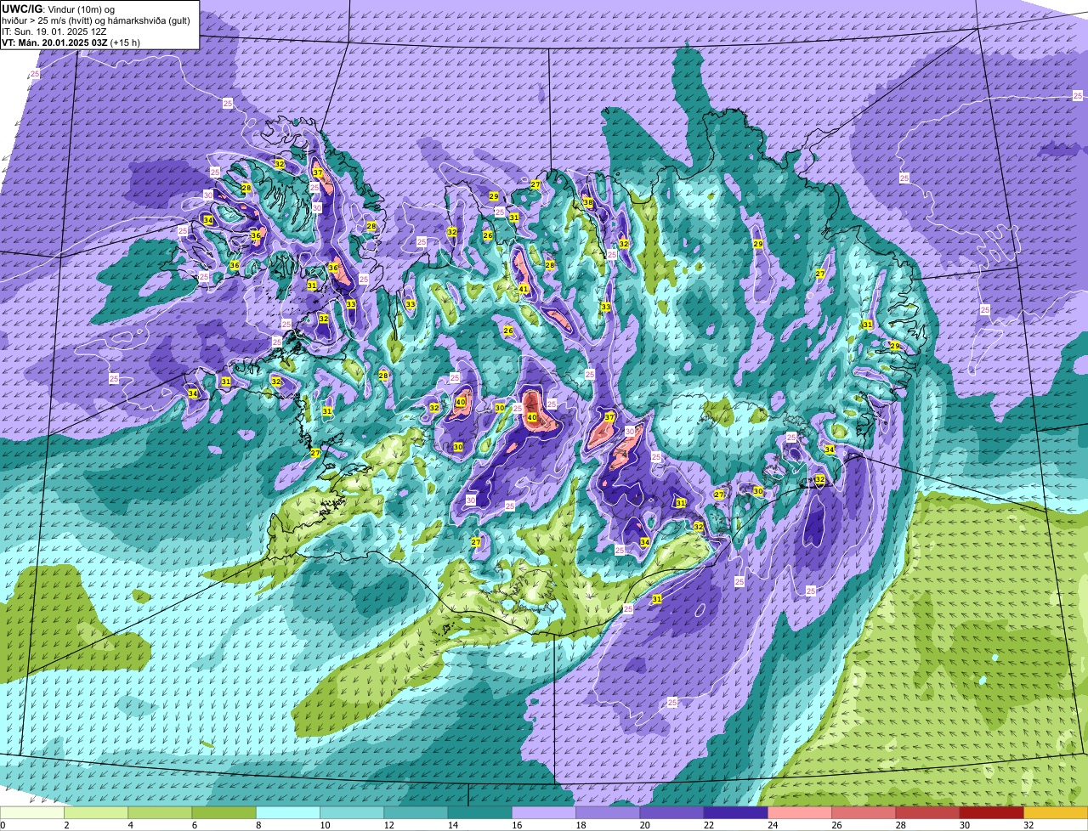The height and width of the screenshot is (831, 1088).
Task: Click the legend scale value "2"
Action: (65, 824)
